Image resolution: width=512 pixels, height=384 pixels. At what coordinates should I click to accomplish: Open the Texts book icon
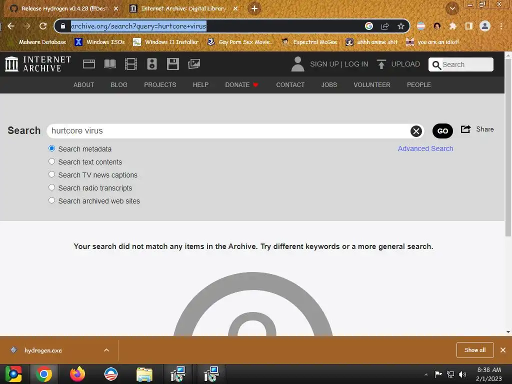click(x=110, y=64)
